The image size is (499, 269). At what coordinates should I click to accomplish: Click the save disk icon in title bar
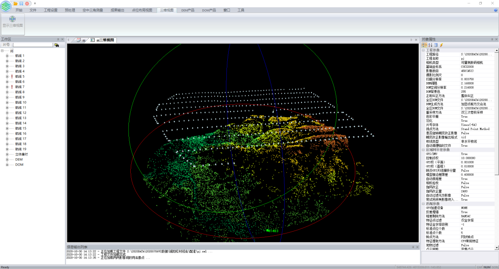coord(21,3)
